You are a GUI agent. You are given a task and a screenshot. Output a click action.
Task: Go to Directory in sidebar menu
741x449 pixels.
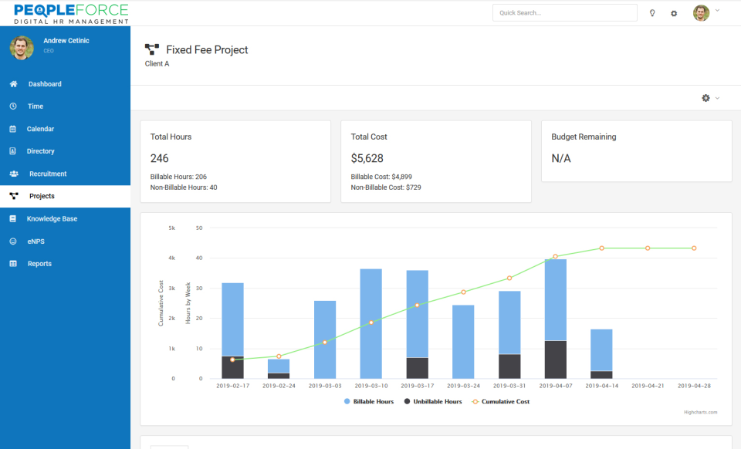point(40,151)
